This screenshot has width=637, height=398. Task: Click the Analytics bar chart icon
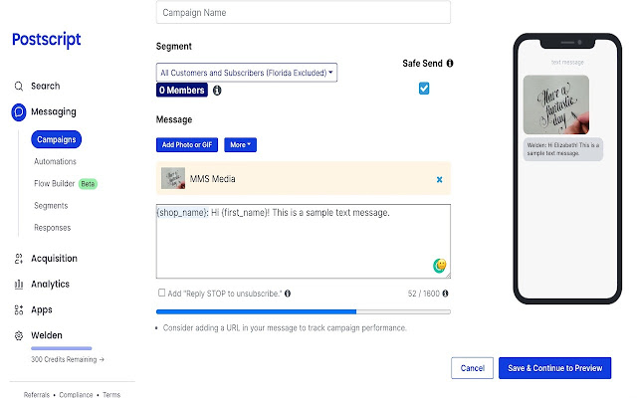tap(18, 285)
